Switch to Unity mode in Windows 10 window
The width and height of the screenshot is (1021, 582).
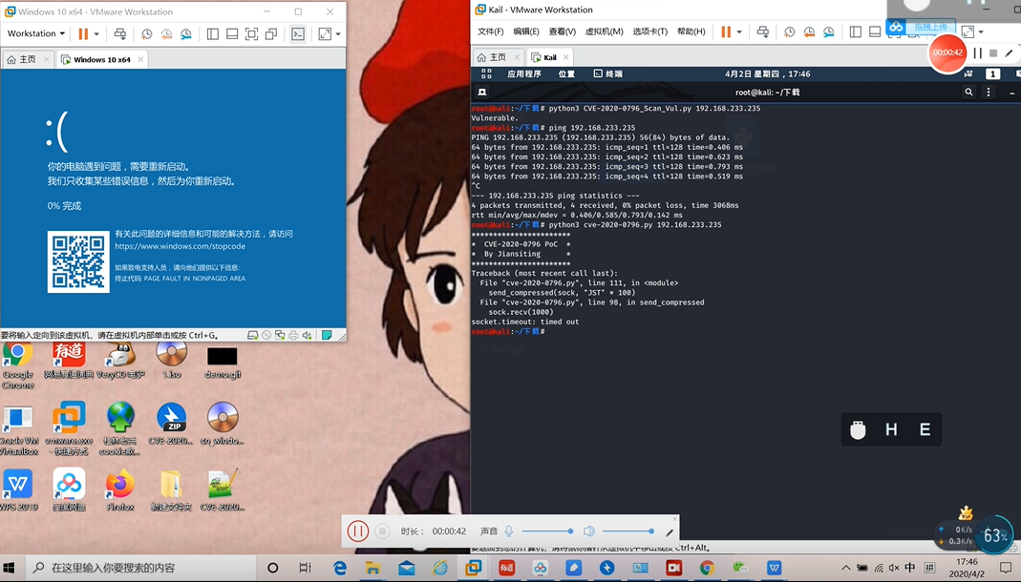(x=271, y=33)
